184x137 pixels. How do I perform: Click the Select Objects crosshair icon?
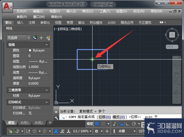41,38
